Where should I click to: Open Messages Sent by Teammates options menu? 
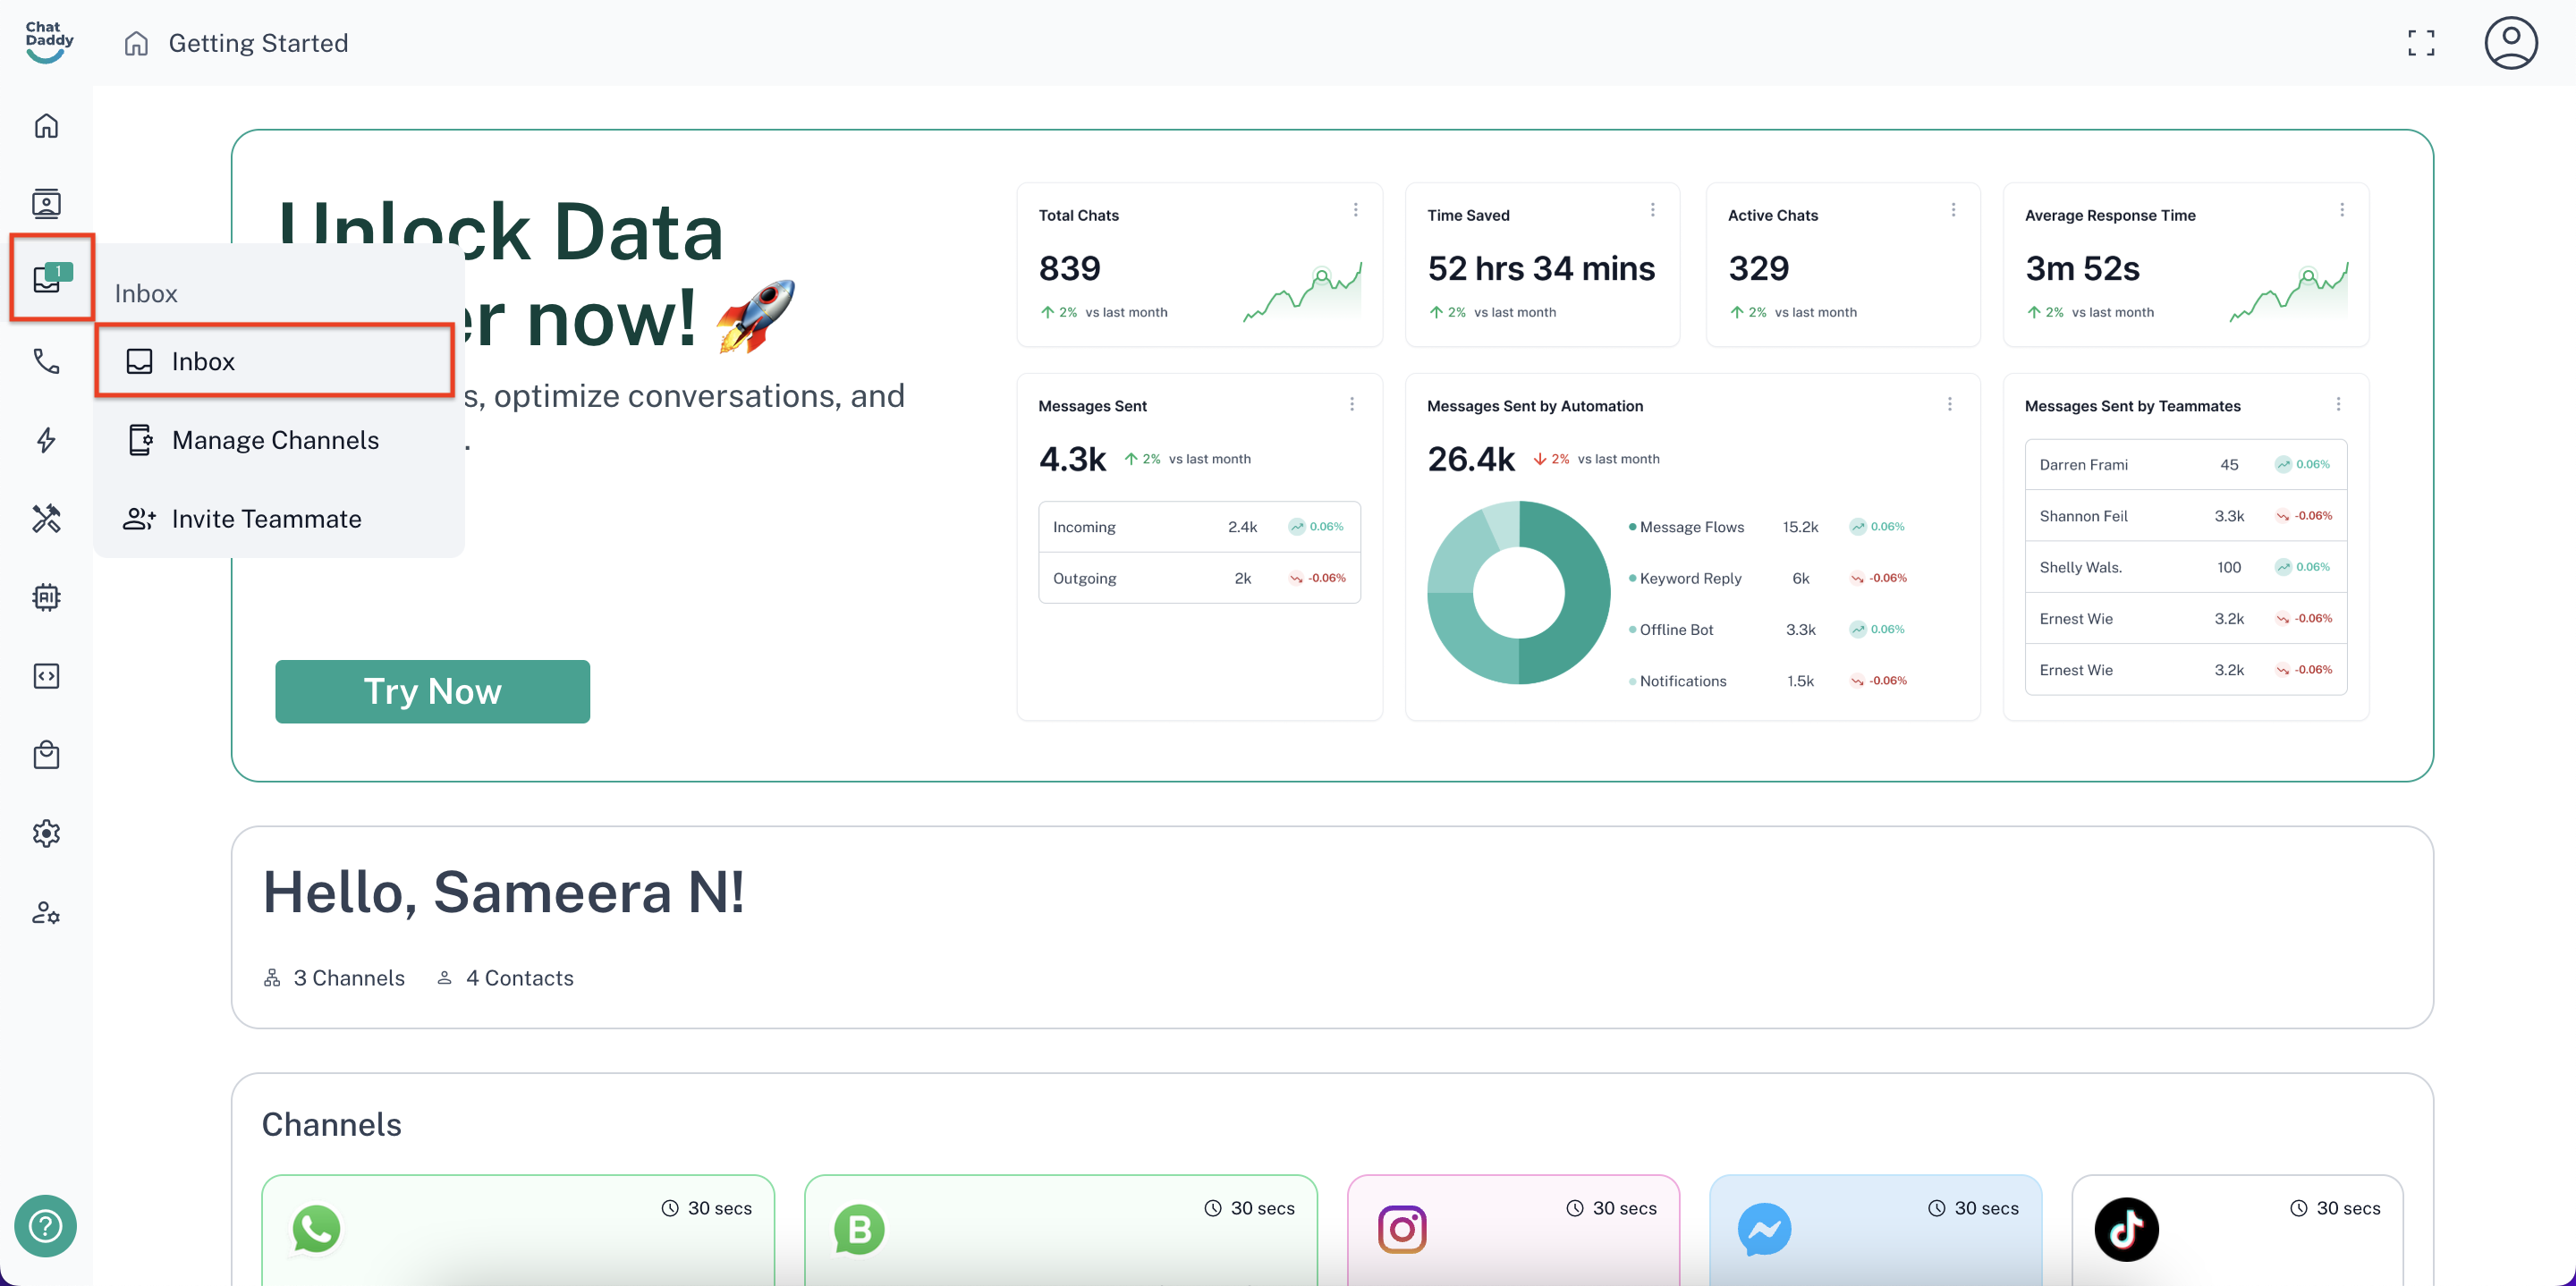2337,404
